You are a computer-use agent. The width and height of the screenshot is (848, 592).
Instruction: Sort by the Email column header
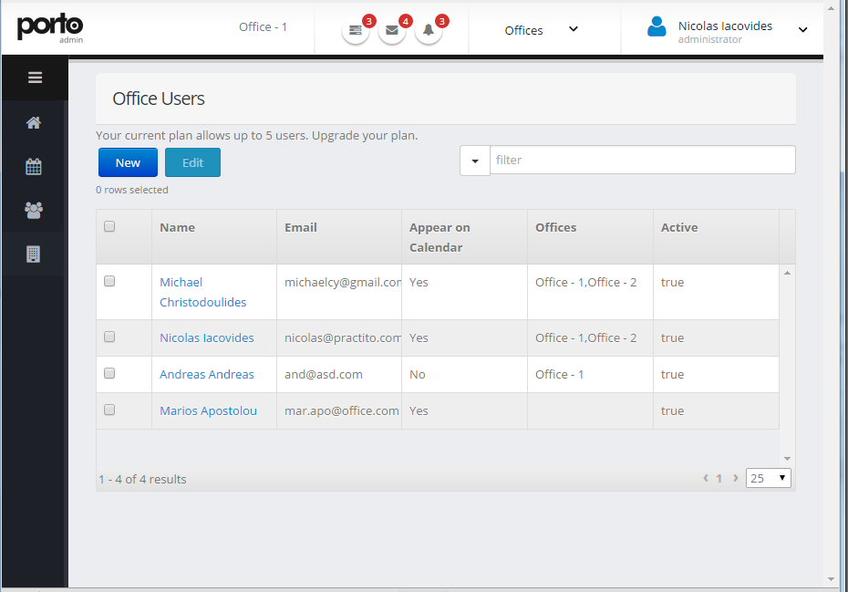click(x=301, y=227)
